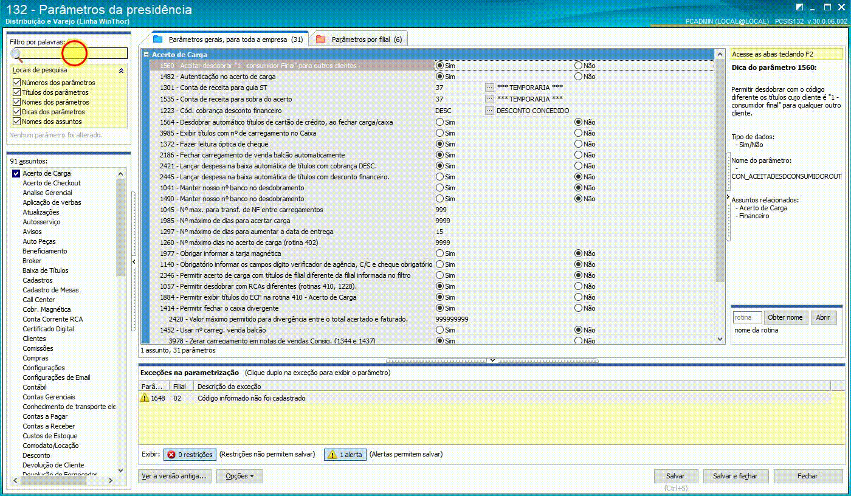The width and height of the screenshot is (851, 496).
Task: Select Configurações de Email subject
Action: (57, 377)
